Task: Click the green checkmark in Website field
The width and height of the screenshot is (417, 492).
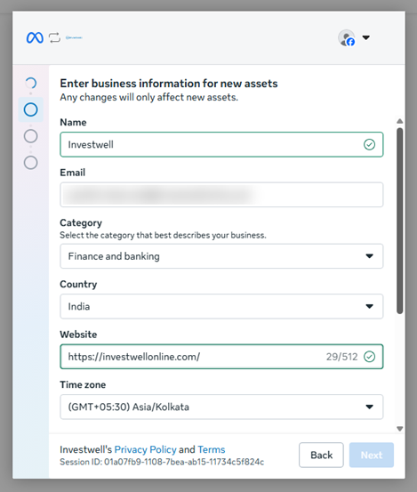Action: [369, 357]
